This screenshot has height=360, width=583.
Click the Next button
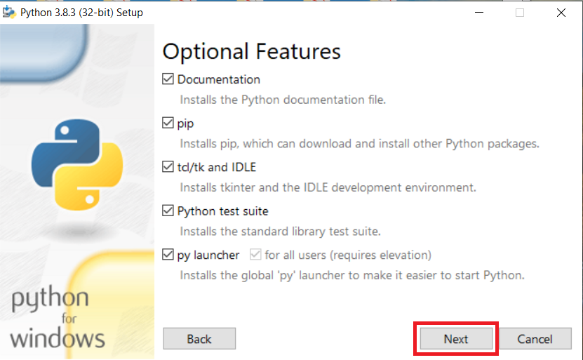coord(456,339)
